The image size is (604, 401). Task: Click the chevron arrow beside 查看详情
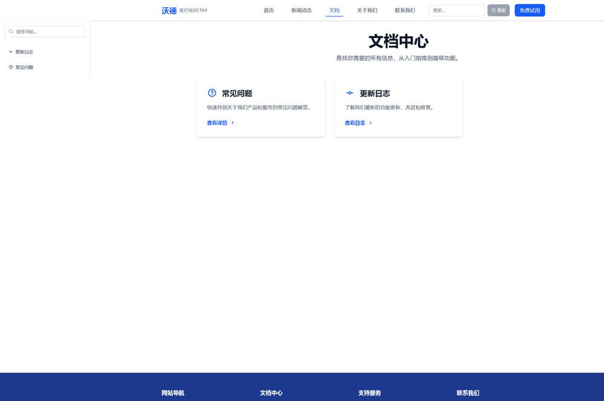[x=233, y=123]
